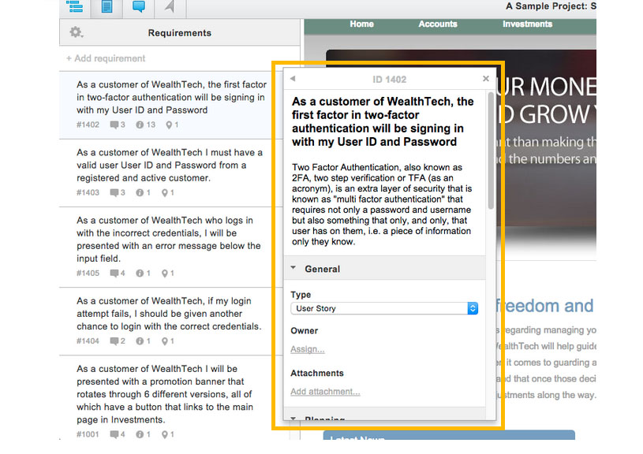Click the requirement title heading in details panel
The width and height of the screenshot is (643, 454).
click(383, 121)
